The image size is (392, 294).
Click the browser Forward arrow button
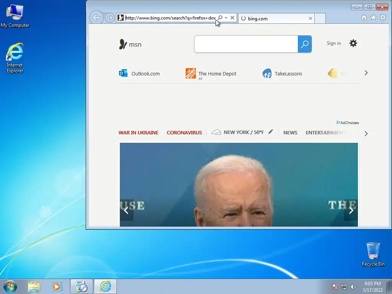point(109,18)
